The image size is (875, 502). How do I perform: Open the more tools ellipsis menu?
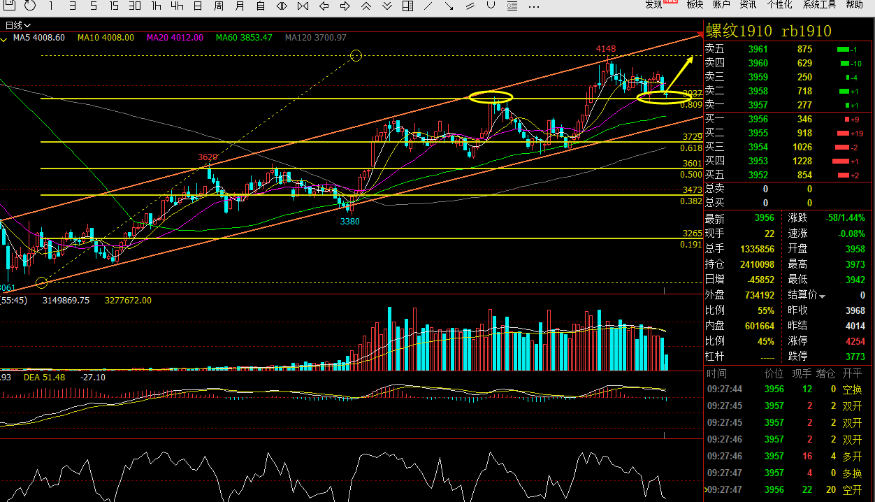[534, 6]
